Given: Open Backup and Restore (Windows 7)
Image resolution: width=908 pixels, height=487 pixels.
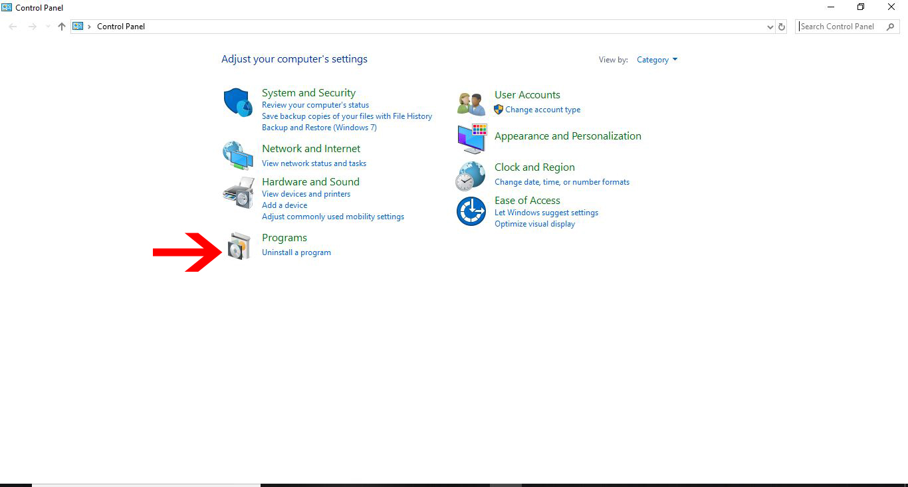Looking at the screenshot, I should point(319,128).
